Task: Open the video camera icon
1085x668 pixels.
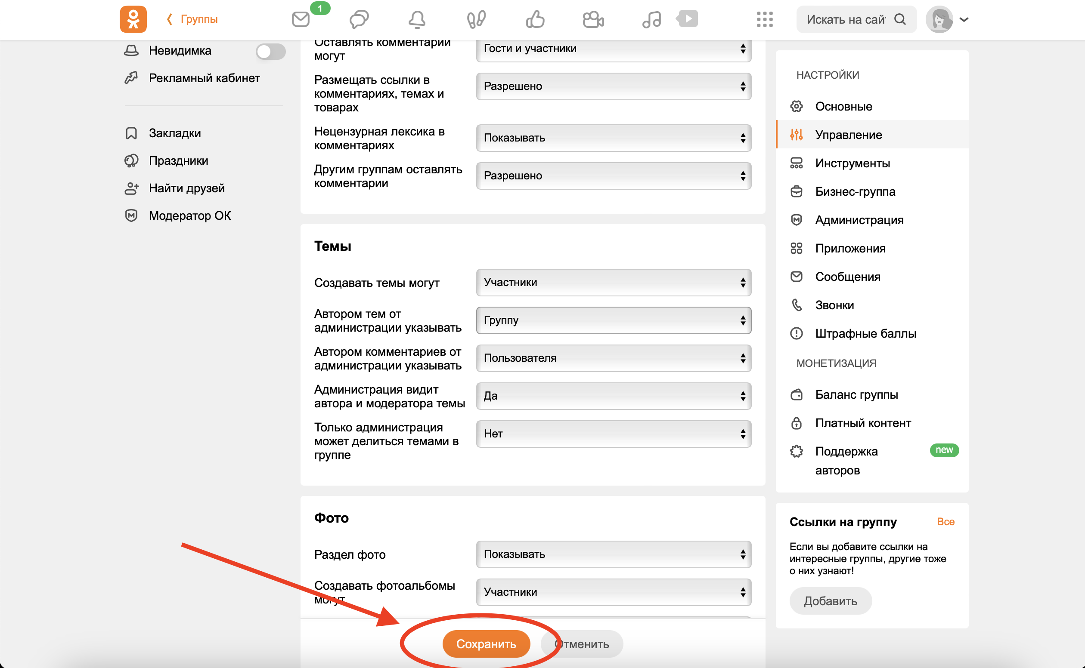Action: click(593, 19)
